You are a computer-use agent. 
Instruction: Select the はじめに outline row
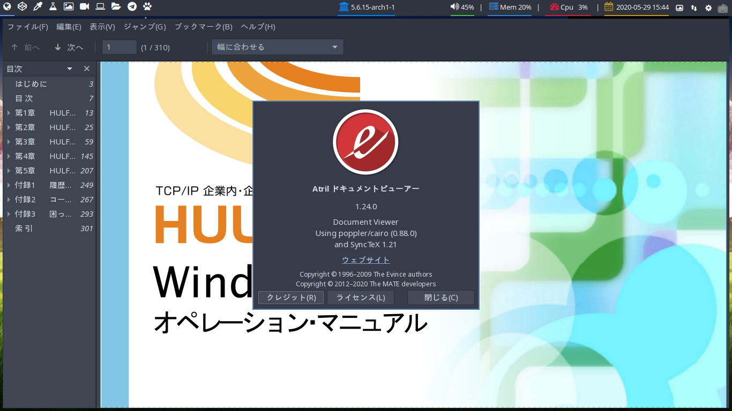pyautogui.click(x=49, y=84)
